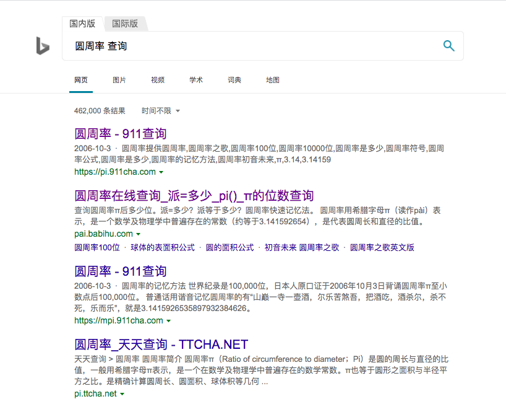
Task: Click the pai.babihu.com URL
Action: pyautogui.click(x=103, y=234)
